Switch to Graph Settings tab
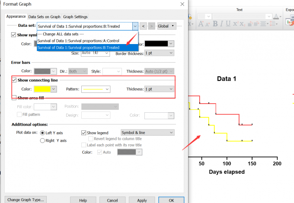This screenshot has width=294, height=203. click(x=75, y=17)
